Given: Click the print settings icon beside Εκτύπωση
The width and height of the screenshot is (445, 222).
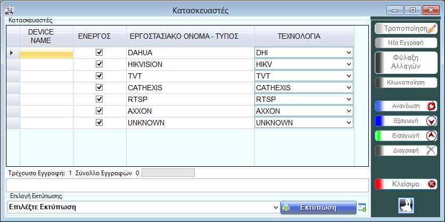Looking at the screenshot, I should [x=362, y=207].
